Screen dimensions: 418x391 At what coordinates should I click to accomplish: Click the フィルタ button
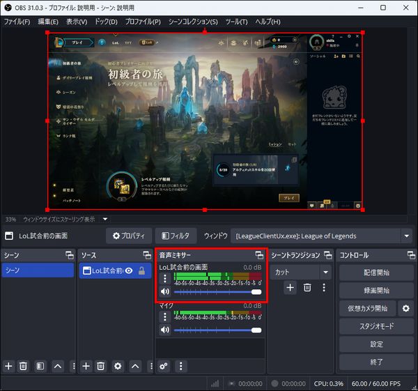pyautogui.click(x=176, y=236)
